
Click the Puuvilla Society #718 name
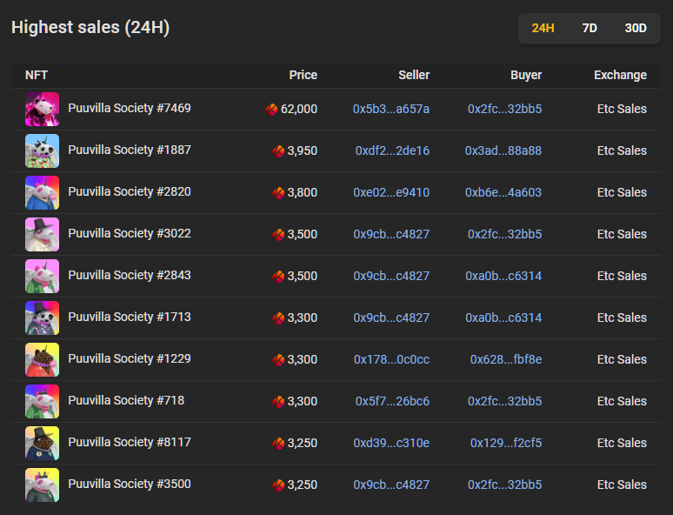126,400
